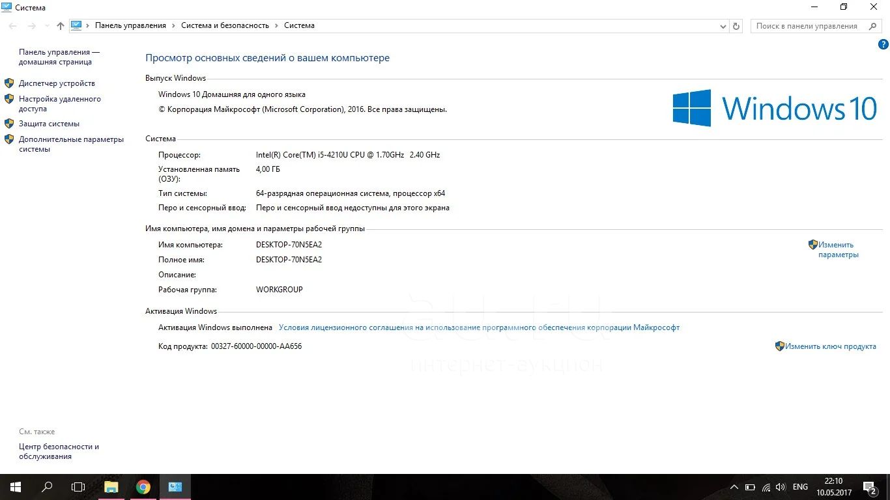This screenshot has height=500, width=890.
Task: Open Action Center notifications icon
Action: click(x=871, y=487)
